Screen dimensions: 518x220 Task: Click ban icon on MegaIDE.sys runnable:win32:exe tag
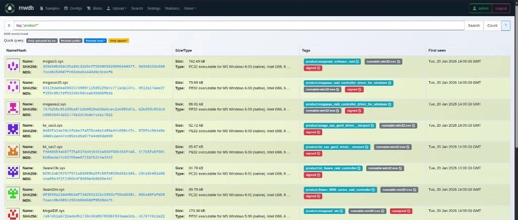point(383,211)
